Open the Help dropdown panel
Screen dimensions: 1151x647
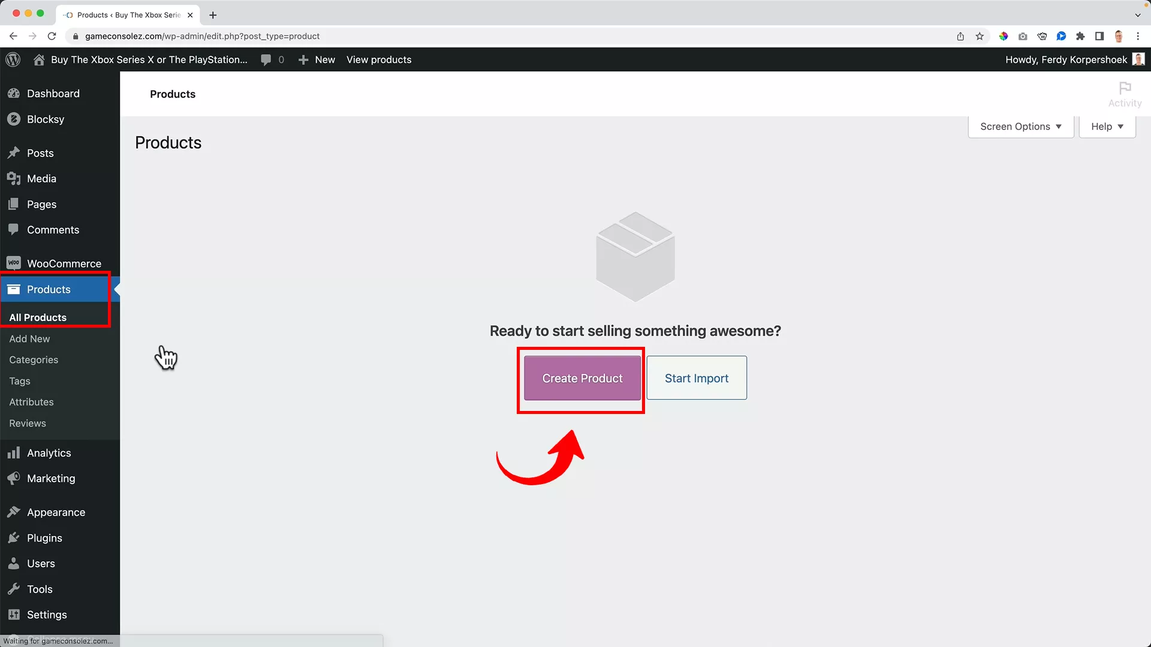coord(1107,126)
